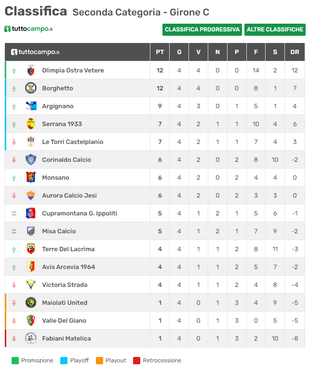This screenshot has height=371, width=309.
Task: Click the DR column header
Action: point(295,52)
